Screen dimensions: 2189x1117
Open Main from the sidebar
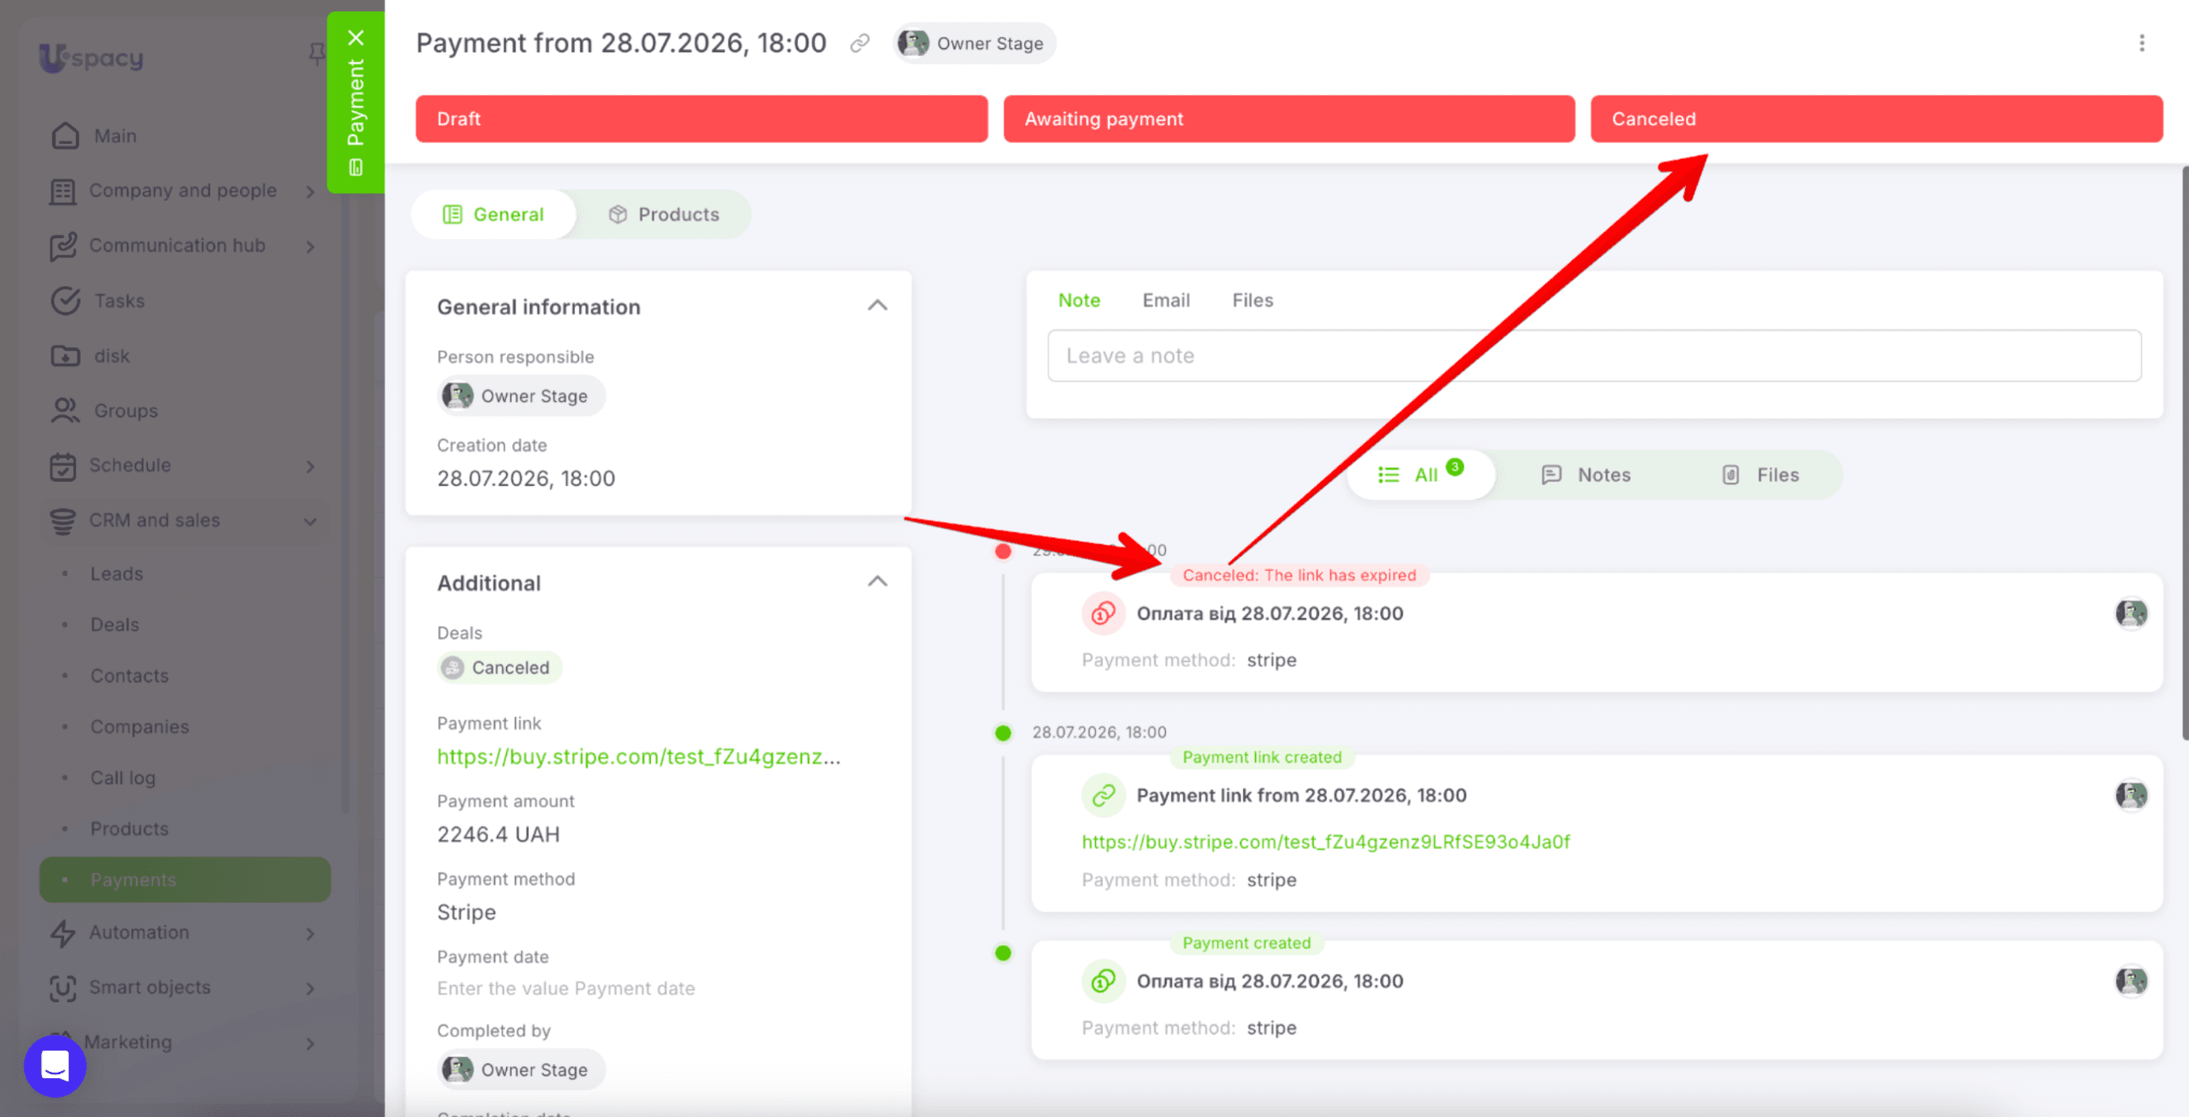pyautogui.click(x=115, y=136)
